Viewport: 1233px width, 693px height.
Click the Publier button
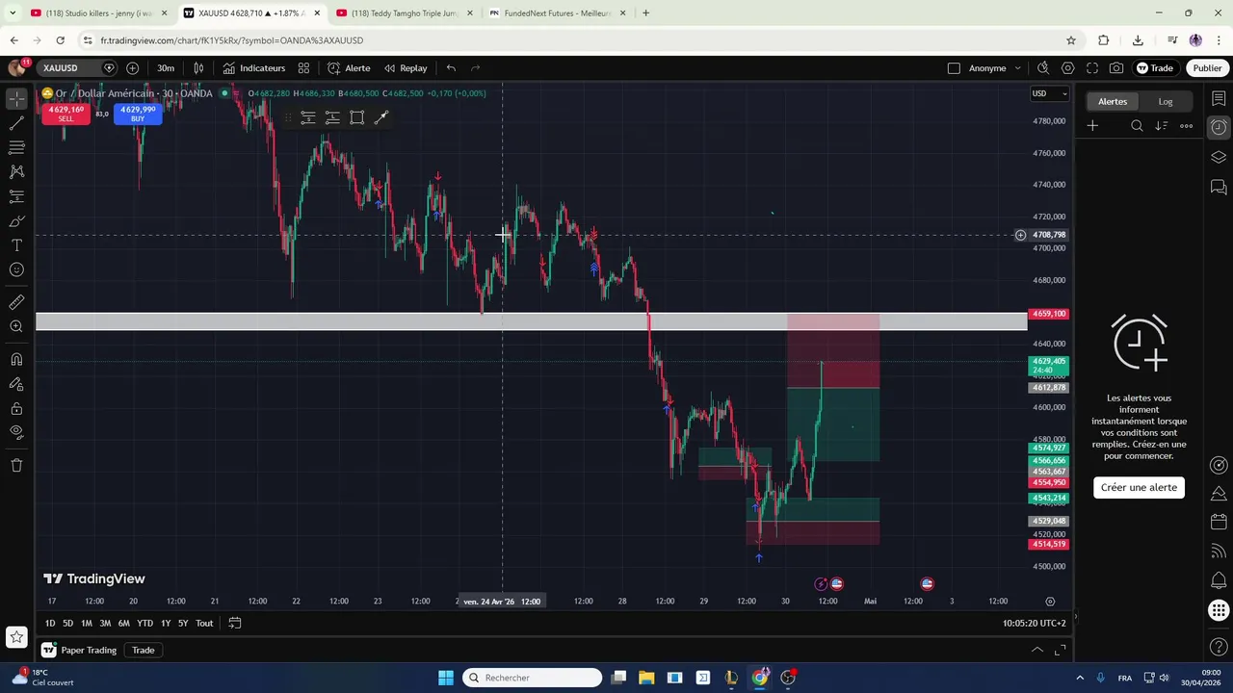pyautogui.click(x=1207, y=68)
